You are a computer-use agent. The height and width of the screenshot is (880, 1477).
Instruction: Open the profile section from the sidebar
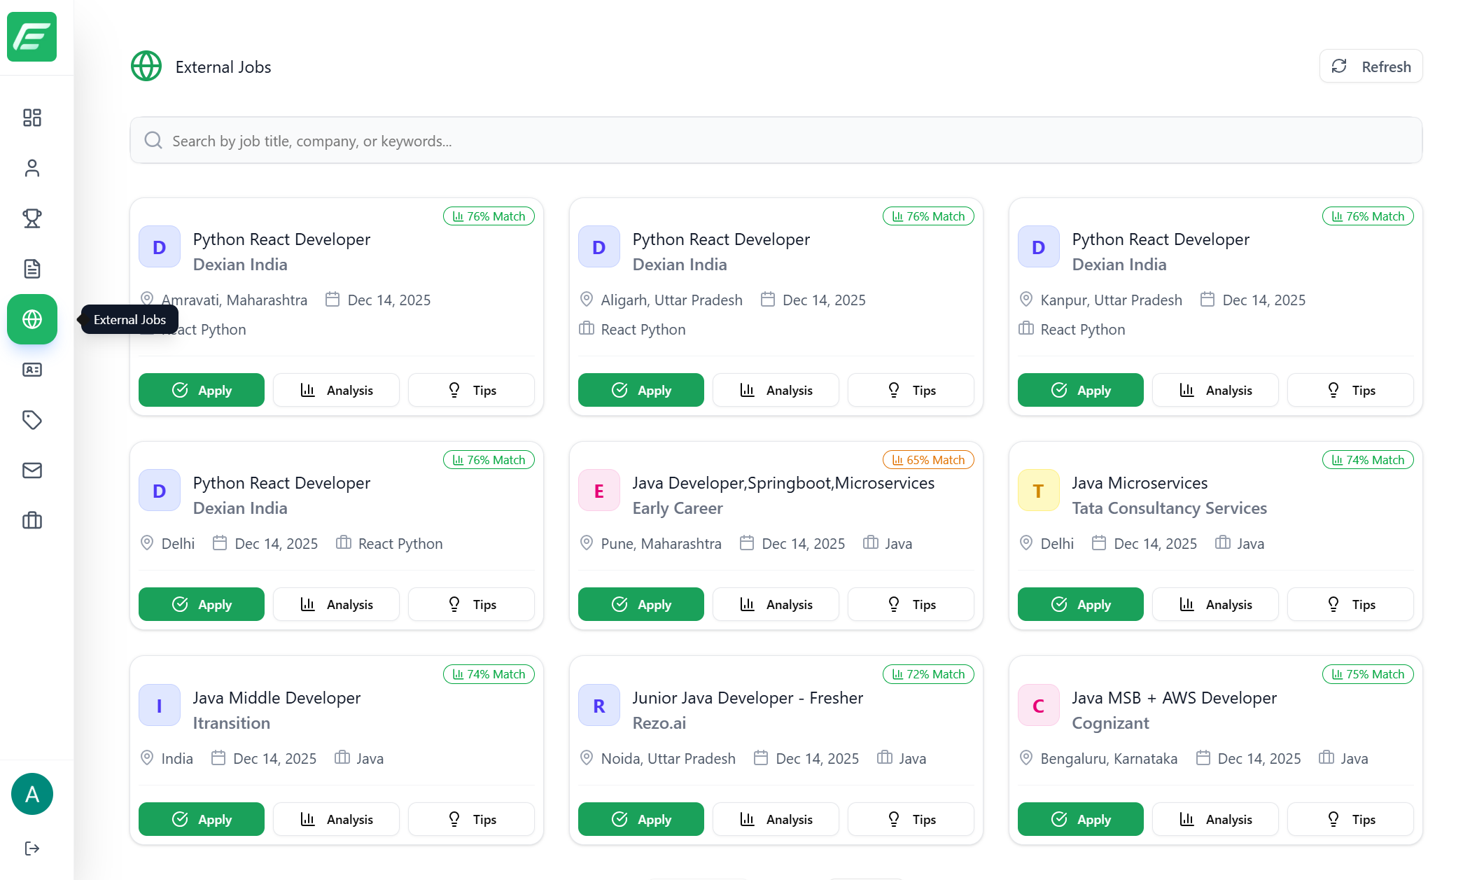click(31, 168)
